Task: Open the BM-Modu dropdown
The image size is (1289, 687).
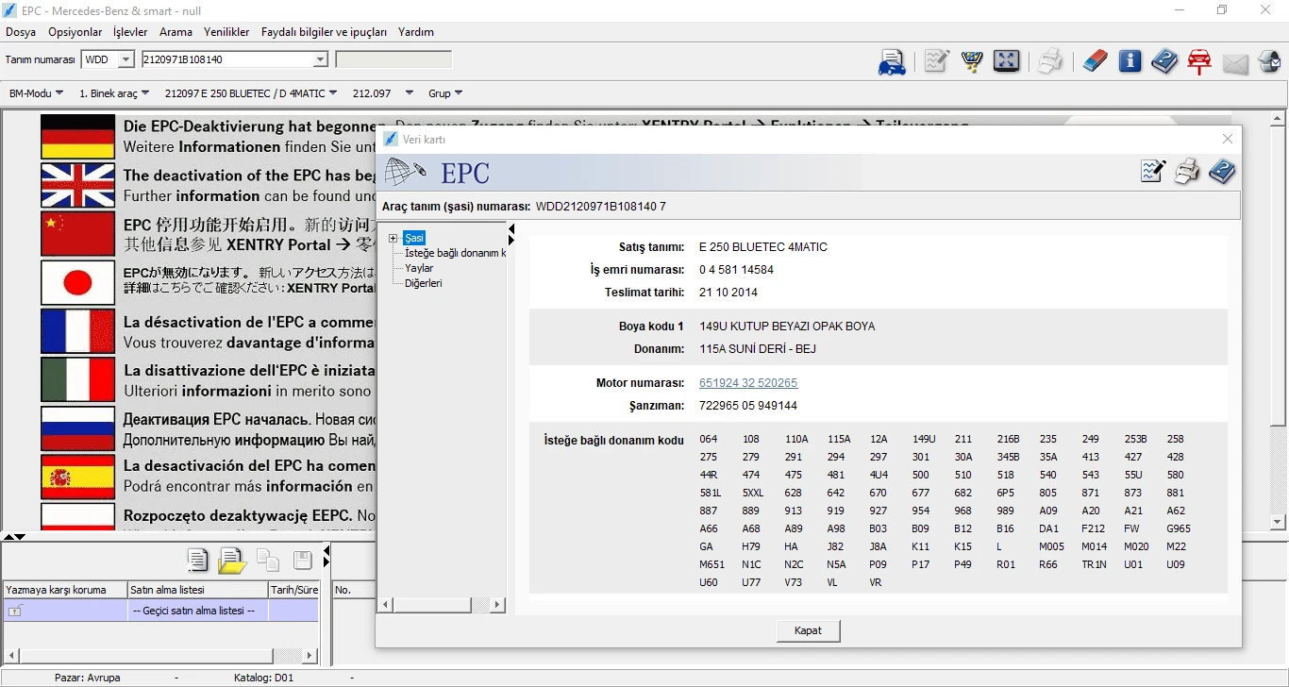Action: [36, 93]
